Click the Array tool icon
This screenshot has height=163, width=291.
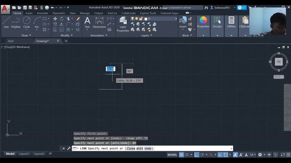pos(68,30)
